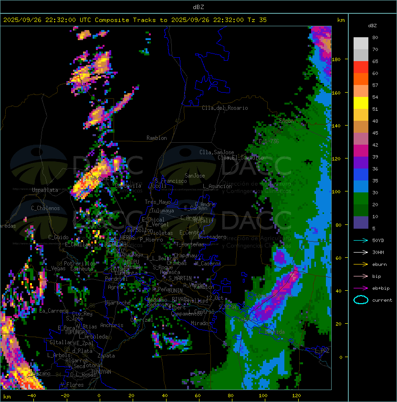Screen dimensions: 397x402
Task: Select the magenta 39-42 dBZ legend swatch
Action: point(361,151)
